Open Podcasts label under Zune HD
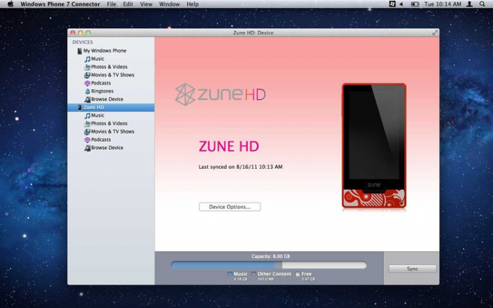The height and width of the screenshot is (308, 493). [x=101, y=140]
